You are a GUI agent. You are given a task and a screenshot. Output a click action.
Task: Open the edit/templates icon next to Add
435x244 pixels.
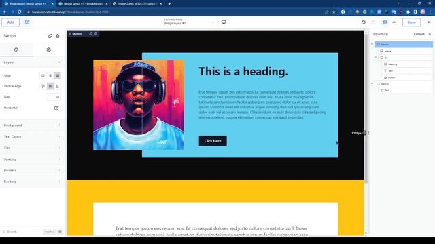(x=27, y=22)
